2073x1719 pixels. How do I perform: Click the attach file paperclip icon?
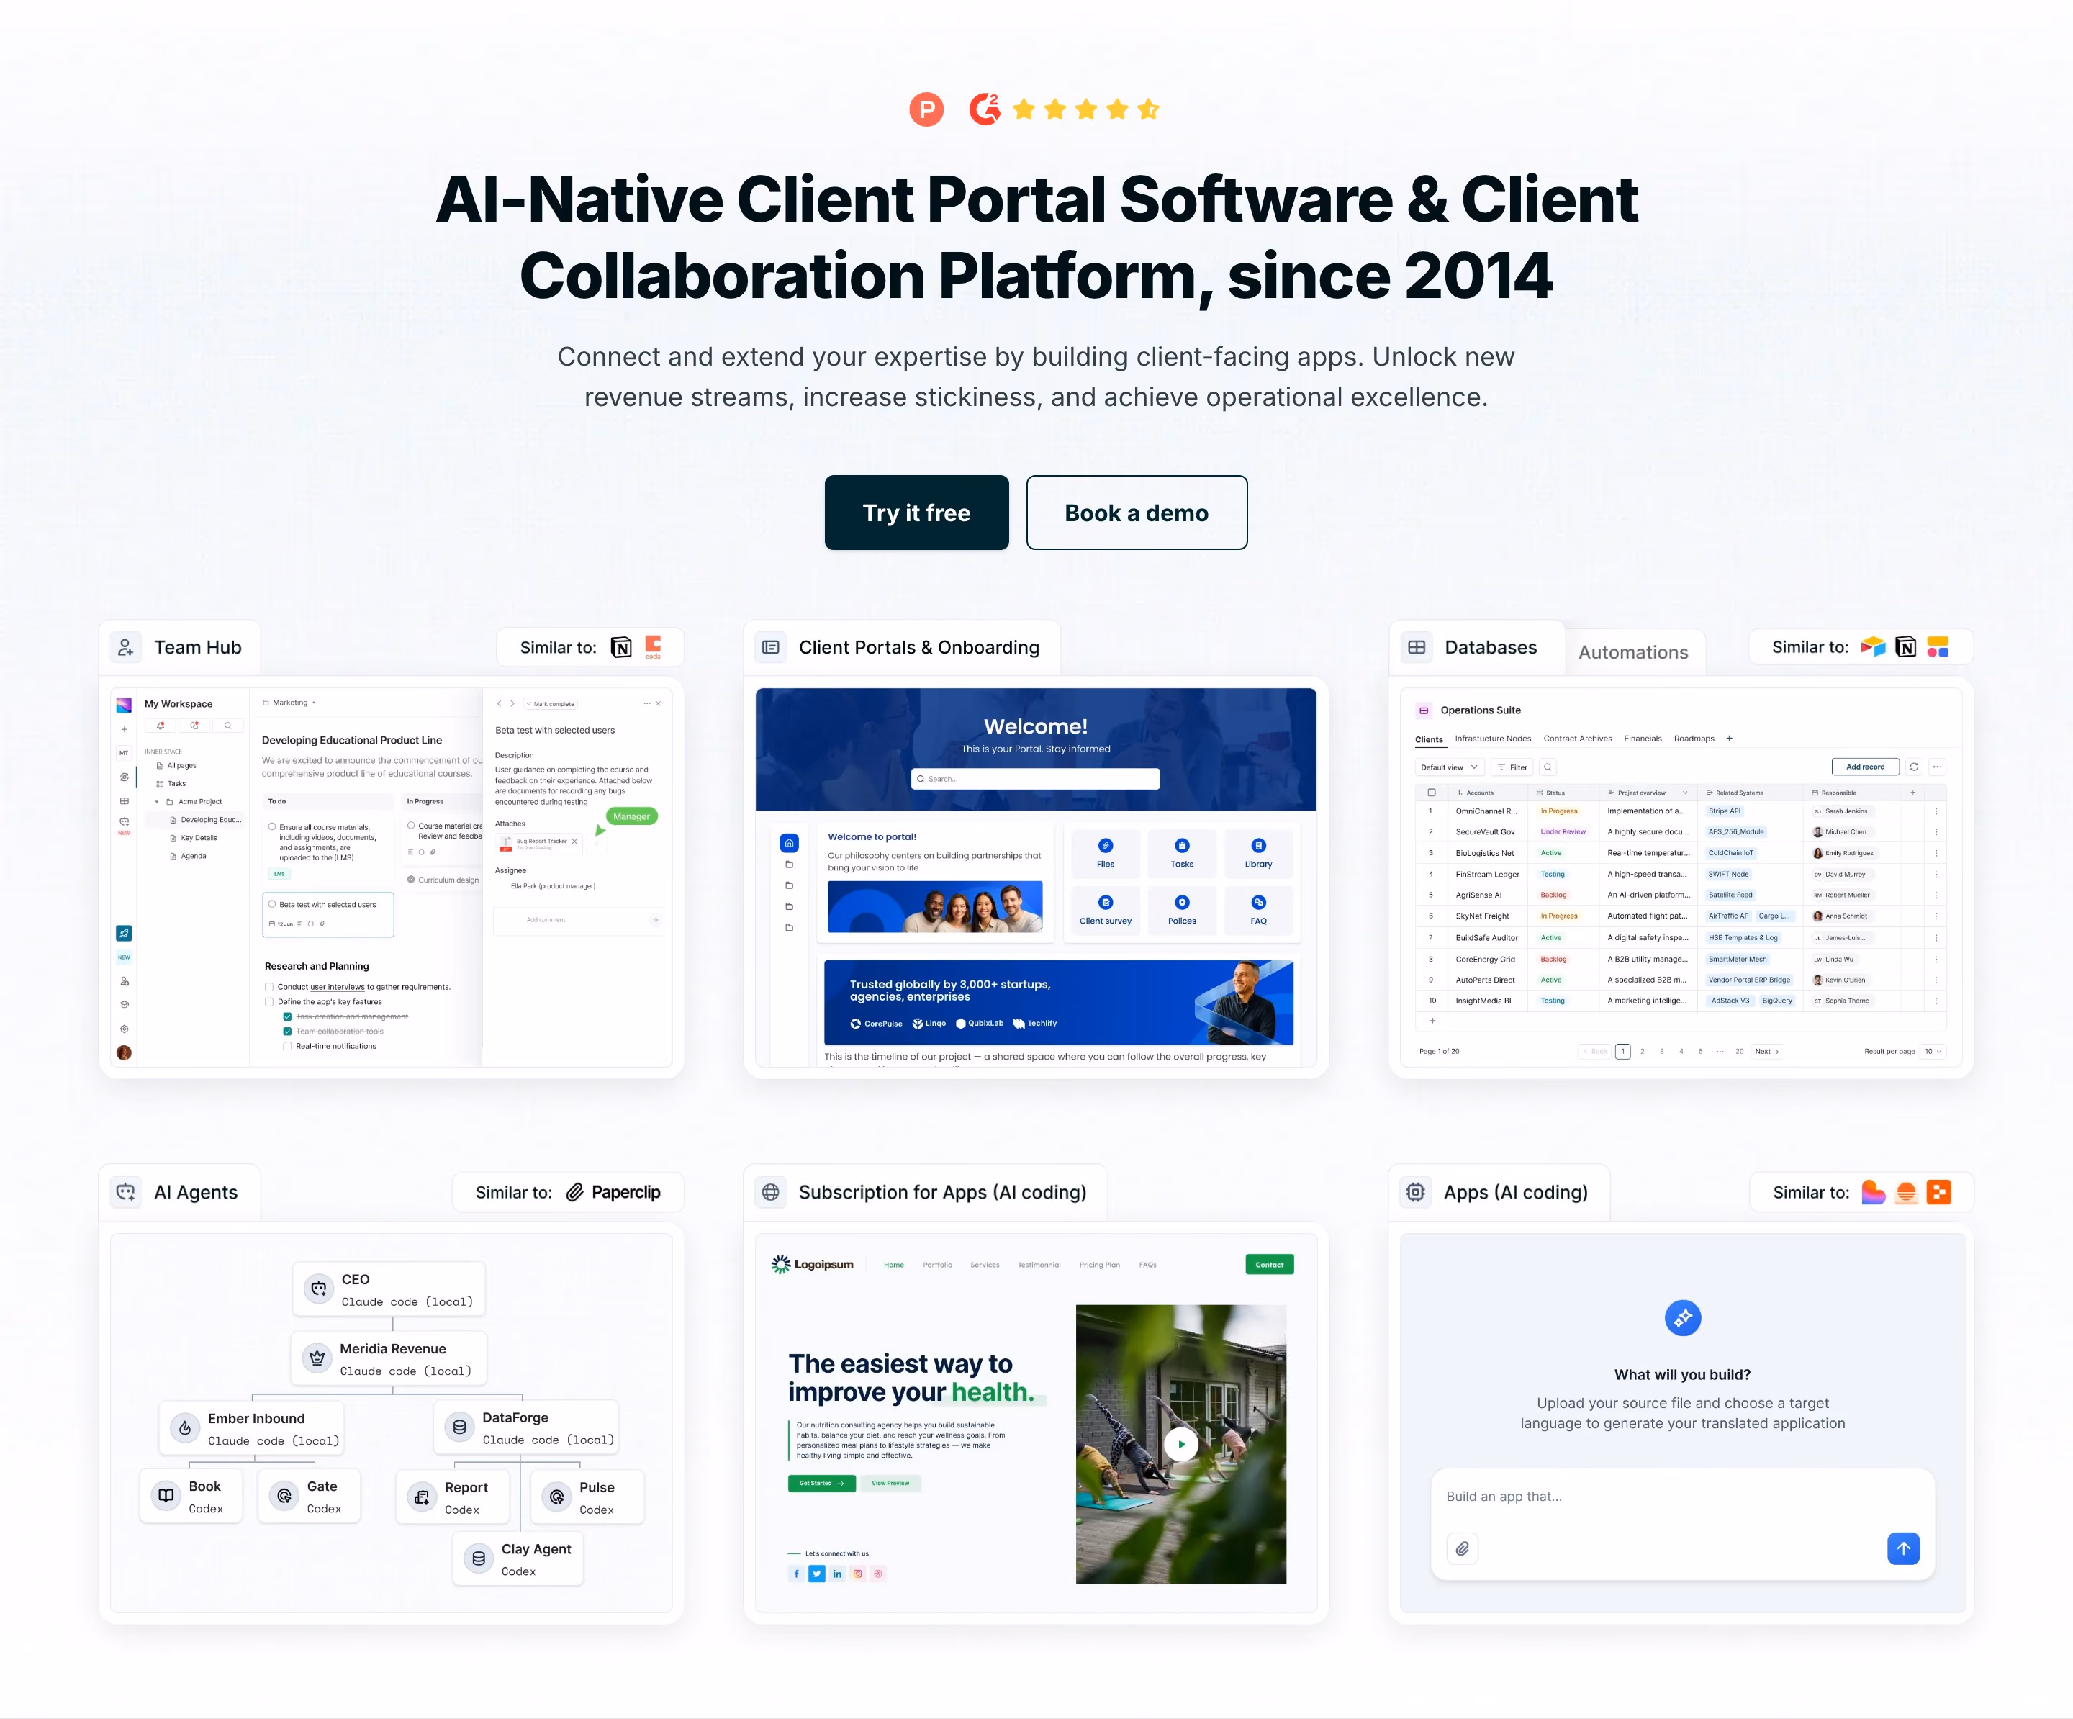pos(1462,1548)
